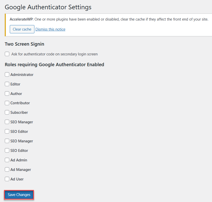Check the Subscriber role checkbox
Viewport: 212px width, 202px height.
(7, 112)
